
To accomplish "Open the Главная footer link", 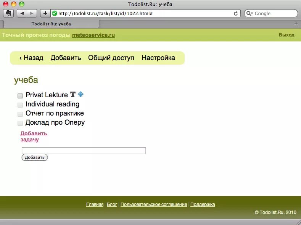I will (x=95, y=204).
